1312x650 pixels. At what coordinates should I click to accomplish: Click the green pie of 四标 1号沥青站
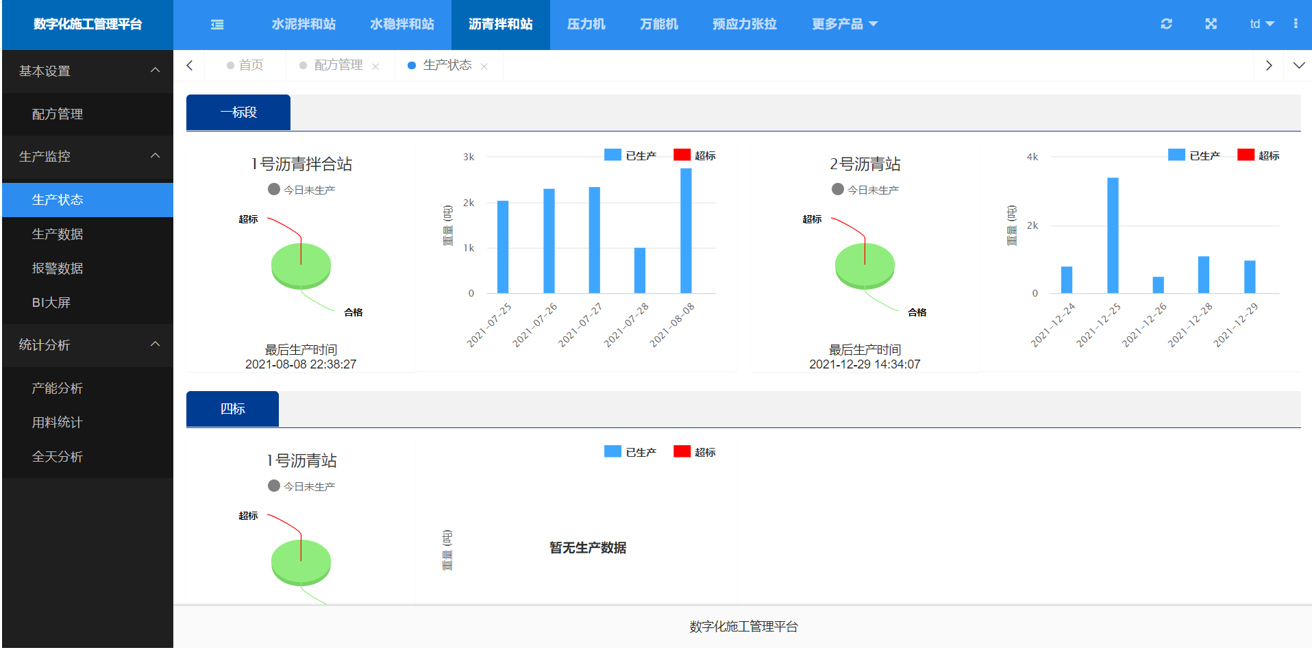pos(301,563)
